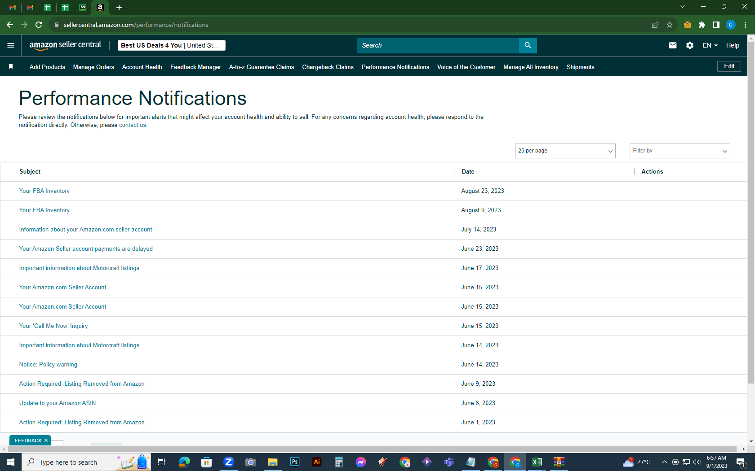This screenshot has height=471, width=755.
Task: Open Microsoft Edge from the taskbar
Action: 185,462
